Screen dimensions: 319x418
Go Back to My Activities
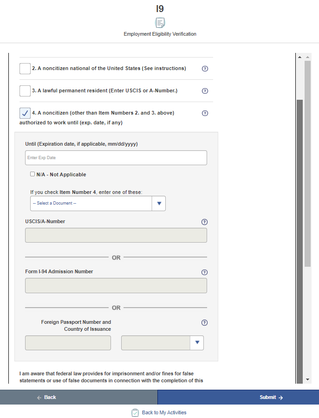click(x=164, y=412)
